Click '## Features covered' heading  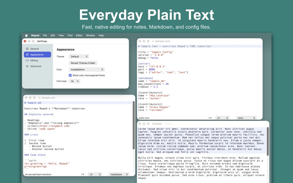click(39, 114)
